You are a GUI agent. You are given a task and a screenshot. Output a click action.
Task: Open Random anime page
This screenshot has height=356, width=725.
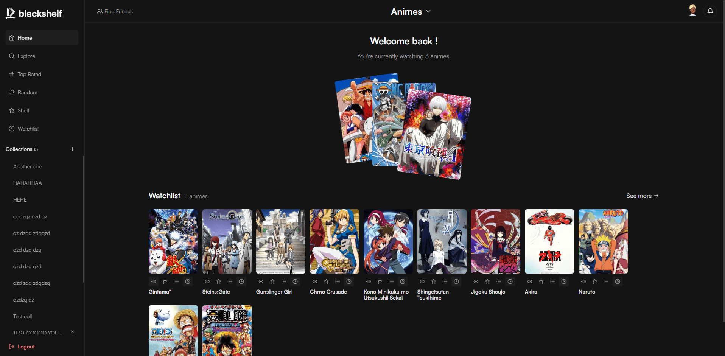[42, 92]
